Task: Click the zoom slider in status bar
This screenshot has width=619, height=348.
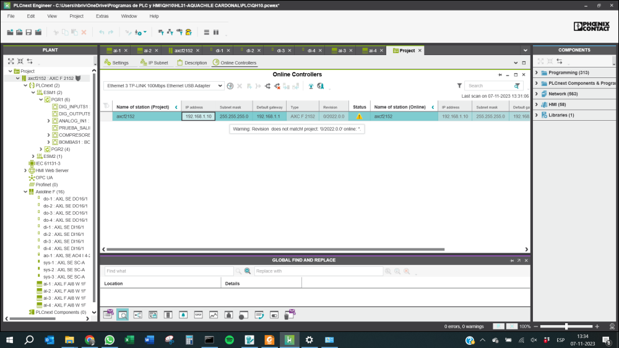Action: coord(566,326)
